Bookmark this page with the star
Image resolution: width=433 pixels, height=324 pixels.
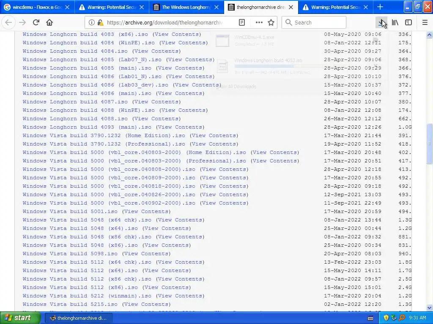[271, 23]
